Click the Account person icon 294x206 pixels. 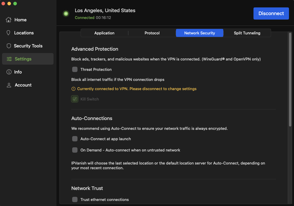tap(9, 85)
